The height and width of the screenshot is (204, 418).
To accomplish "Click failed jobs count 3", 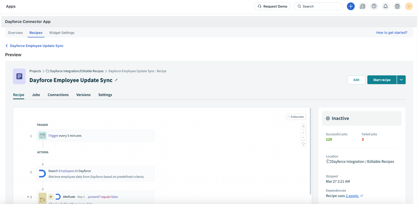I will point(363,139).
